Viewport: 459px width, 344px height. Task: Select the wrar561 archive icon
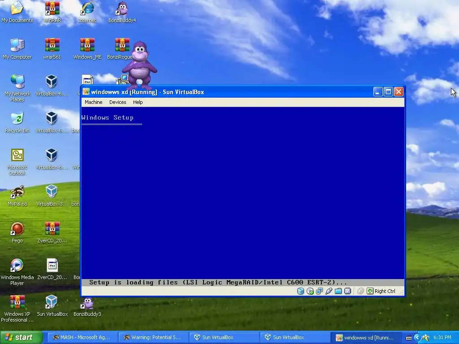[52, 49]
